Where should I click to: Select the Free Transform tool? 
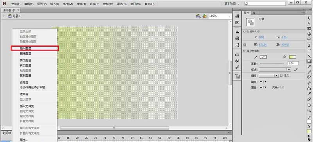pos(309,29)
